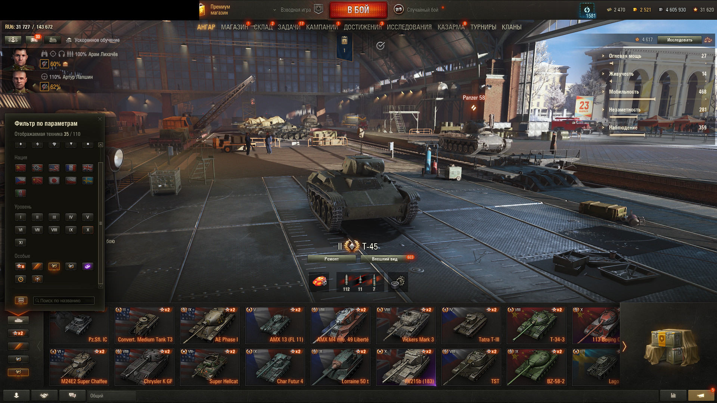
Task: Click the В БОЙ battle button
Action: tap(358, 10)
